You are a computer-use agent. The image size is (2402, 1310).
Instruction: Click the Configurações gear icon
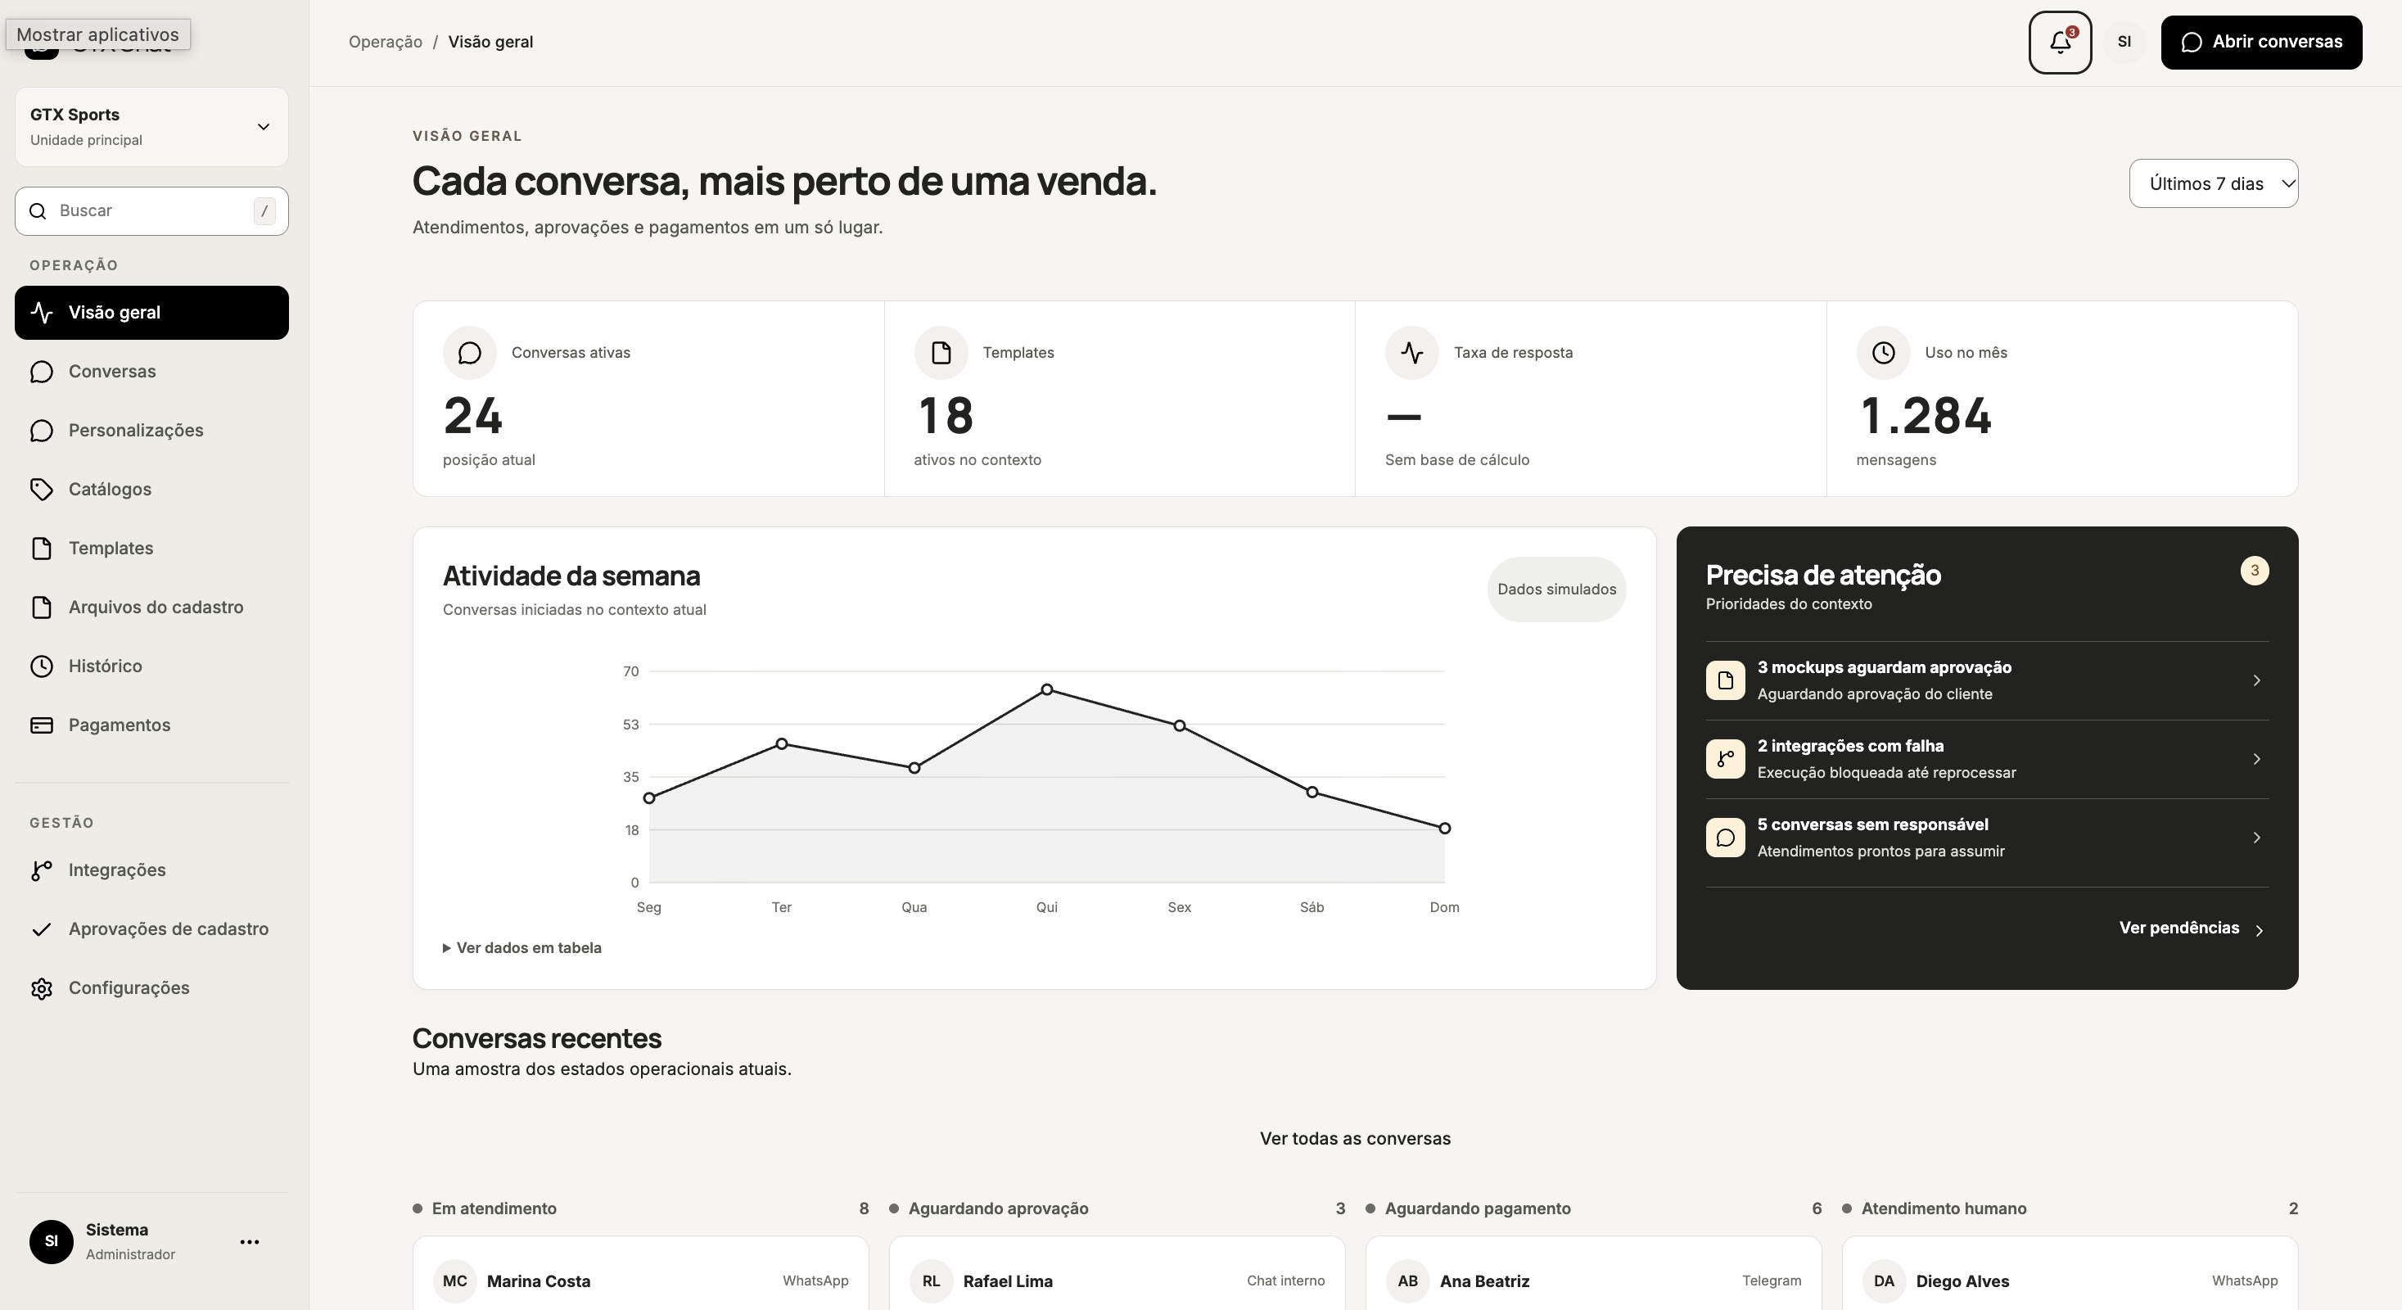pyautogui.click(x=41, y=988)
